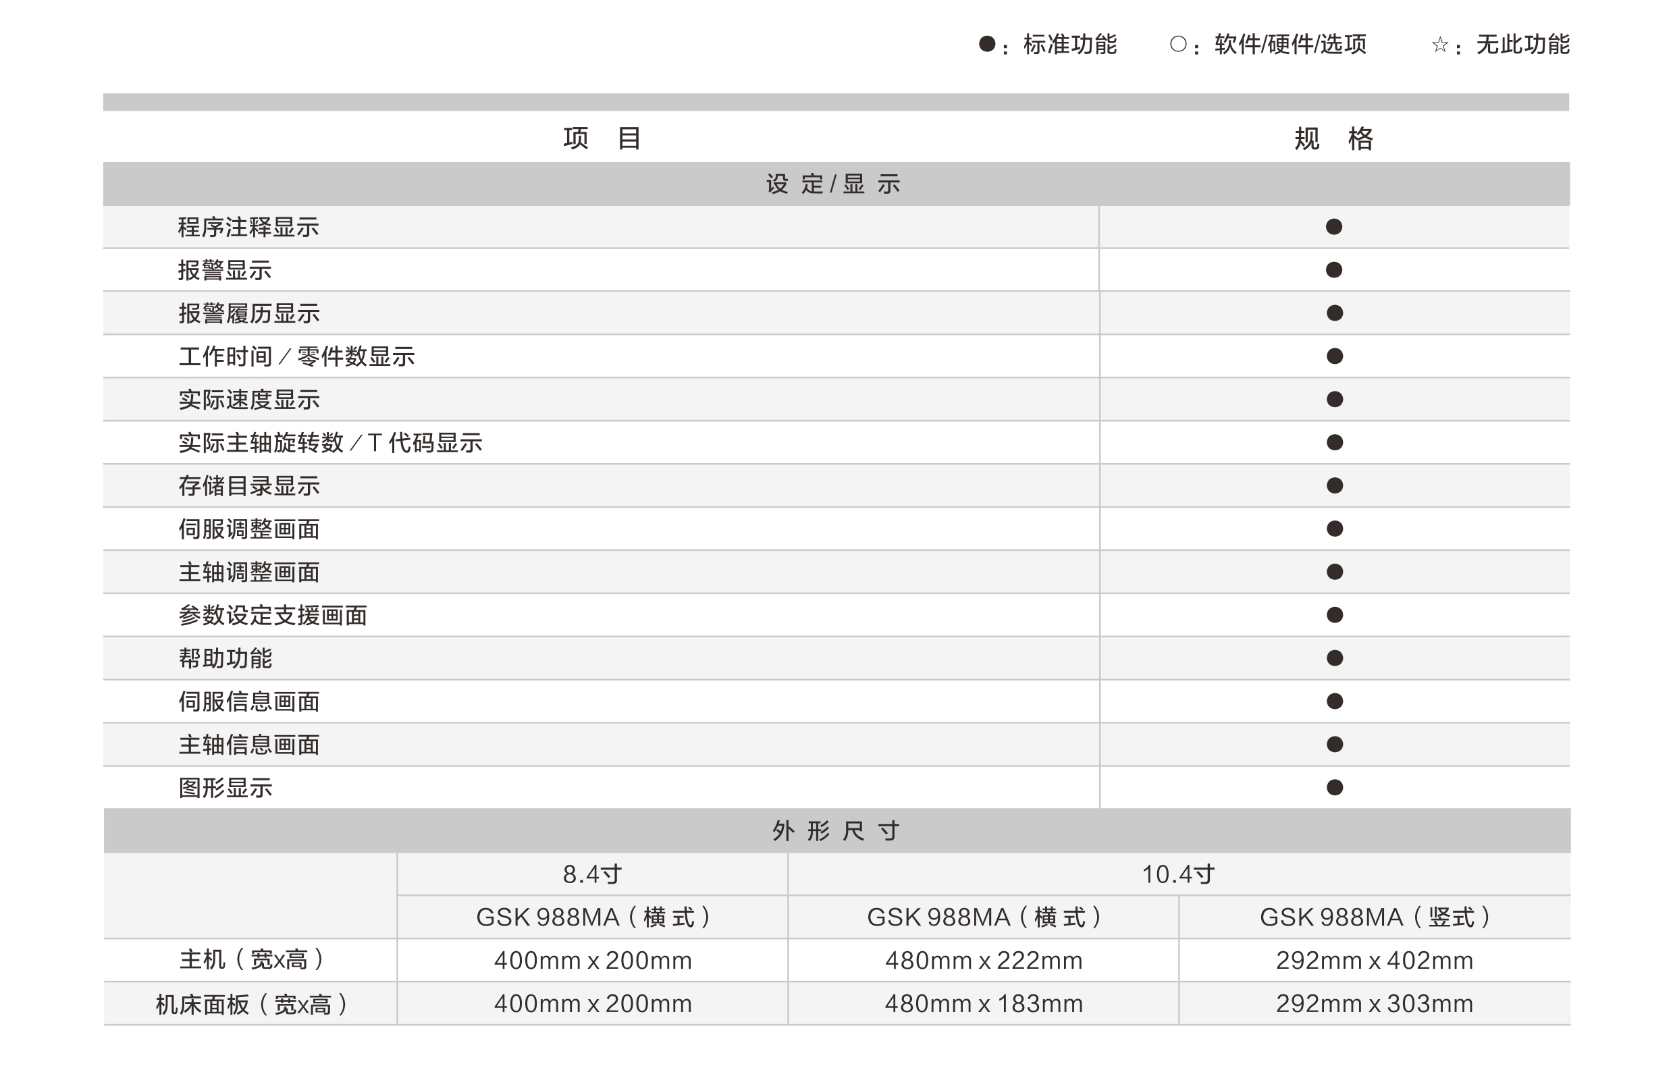Click the filled dot beside 帮助功能
This screenshot has height=1068, width=1673.
pos(1334,658)
